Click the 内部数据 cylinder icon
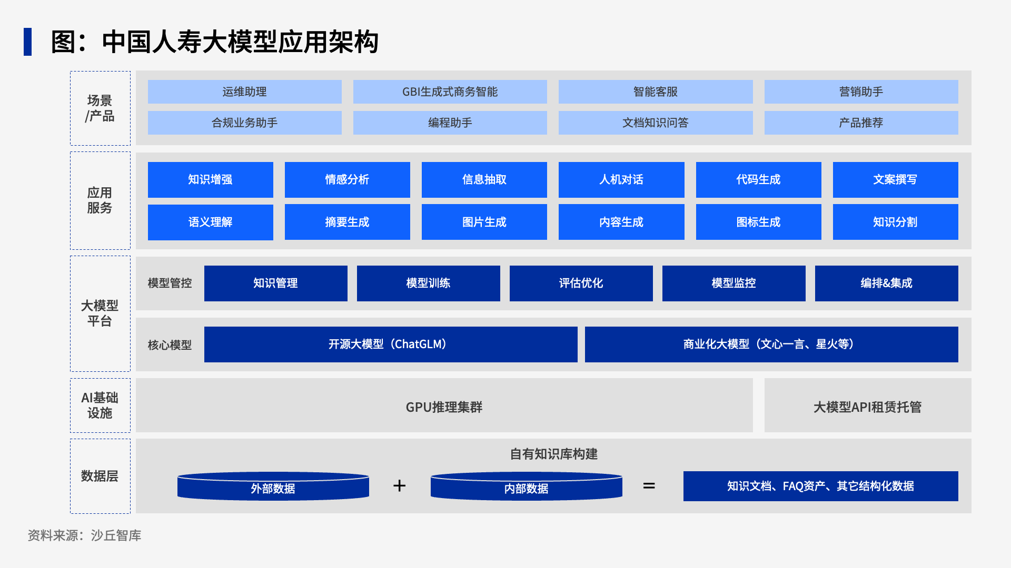The height and width of the screenshot is (568, 1011). tap(526, 486)
